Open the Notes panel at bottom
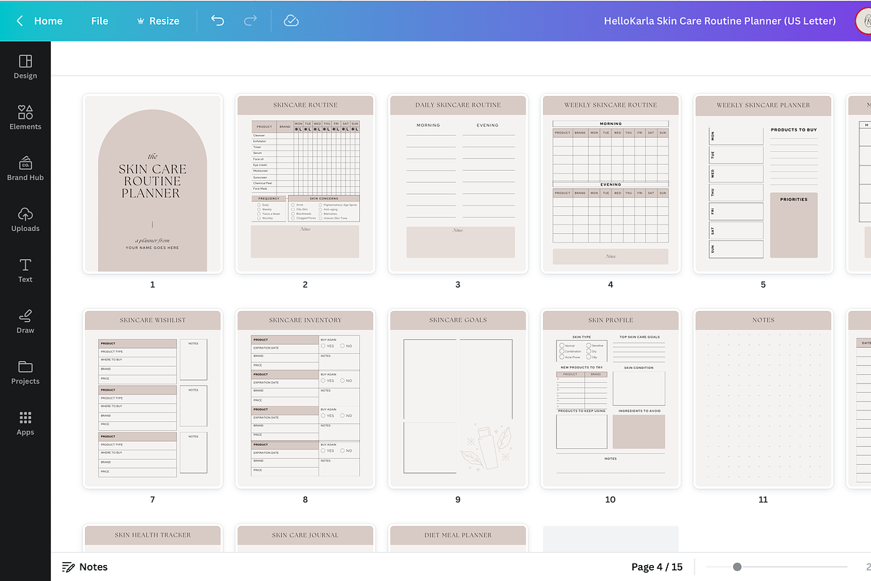 tap(85, 566)
